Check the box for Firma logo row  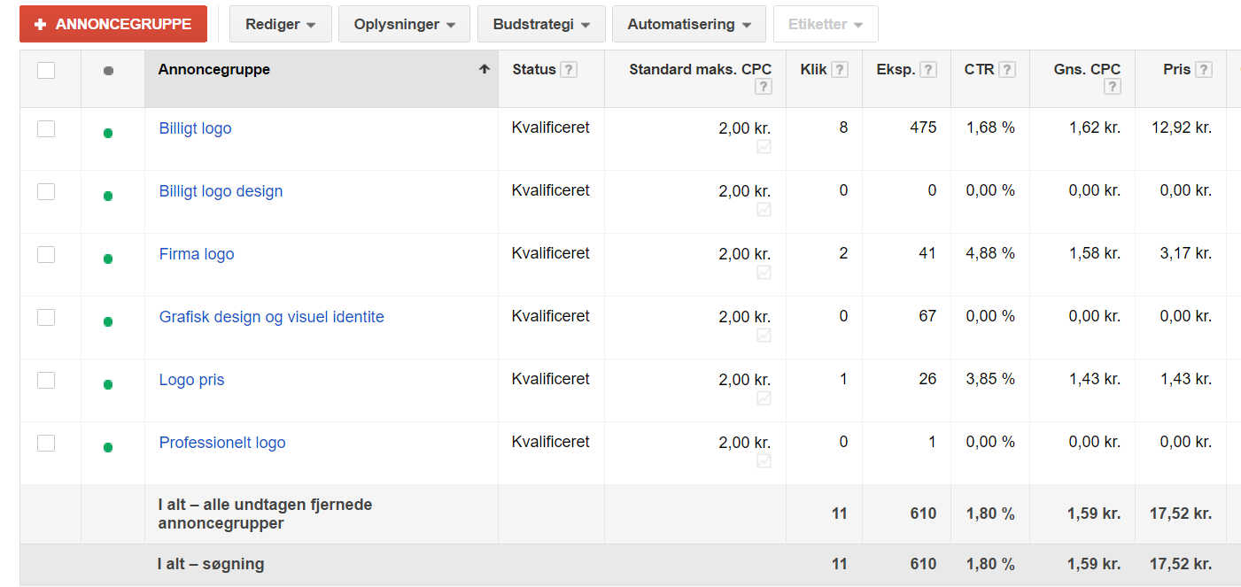click(x=46, y=255)
